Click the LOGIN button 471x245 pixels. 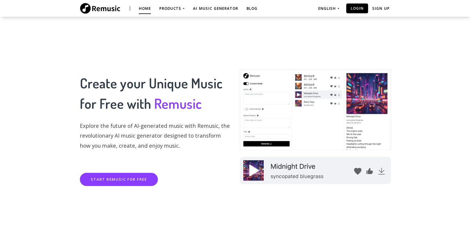(357, 8)
